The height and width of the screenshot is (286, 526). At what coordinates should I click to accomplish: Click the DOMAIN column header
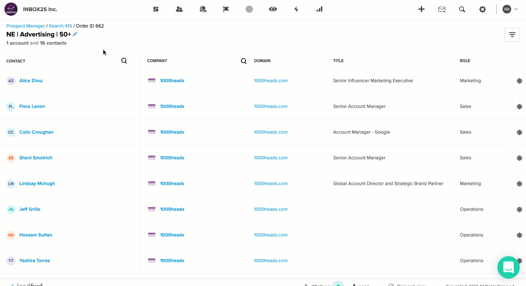coord(262,61)
